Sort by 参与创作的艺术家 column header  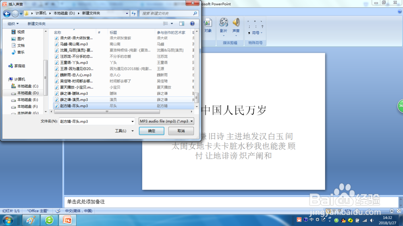pyautogui.click(x=171, y=33)
